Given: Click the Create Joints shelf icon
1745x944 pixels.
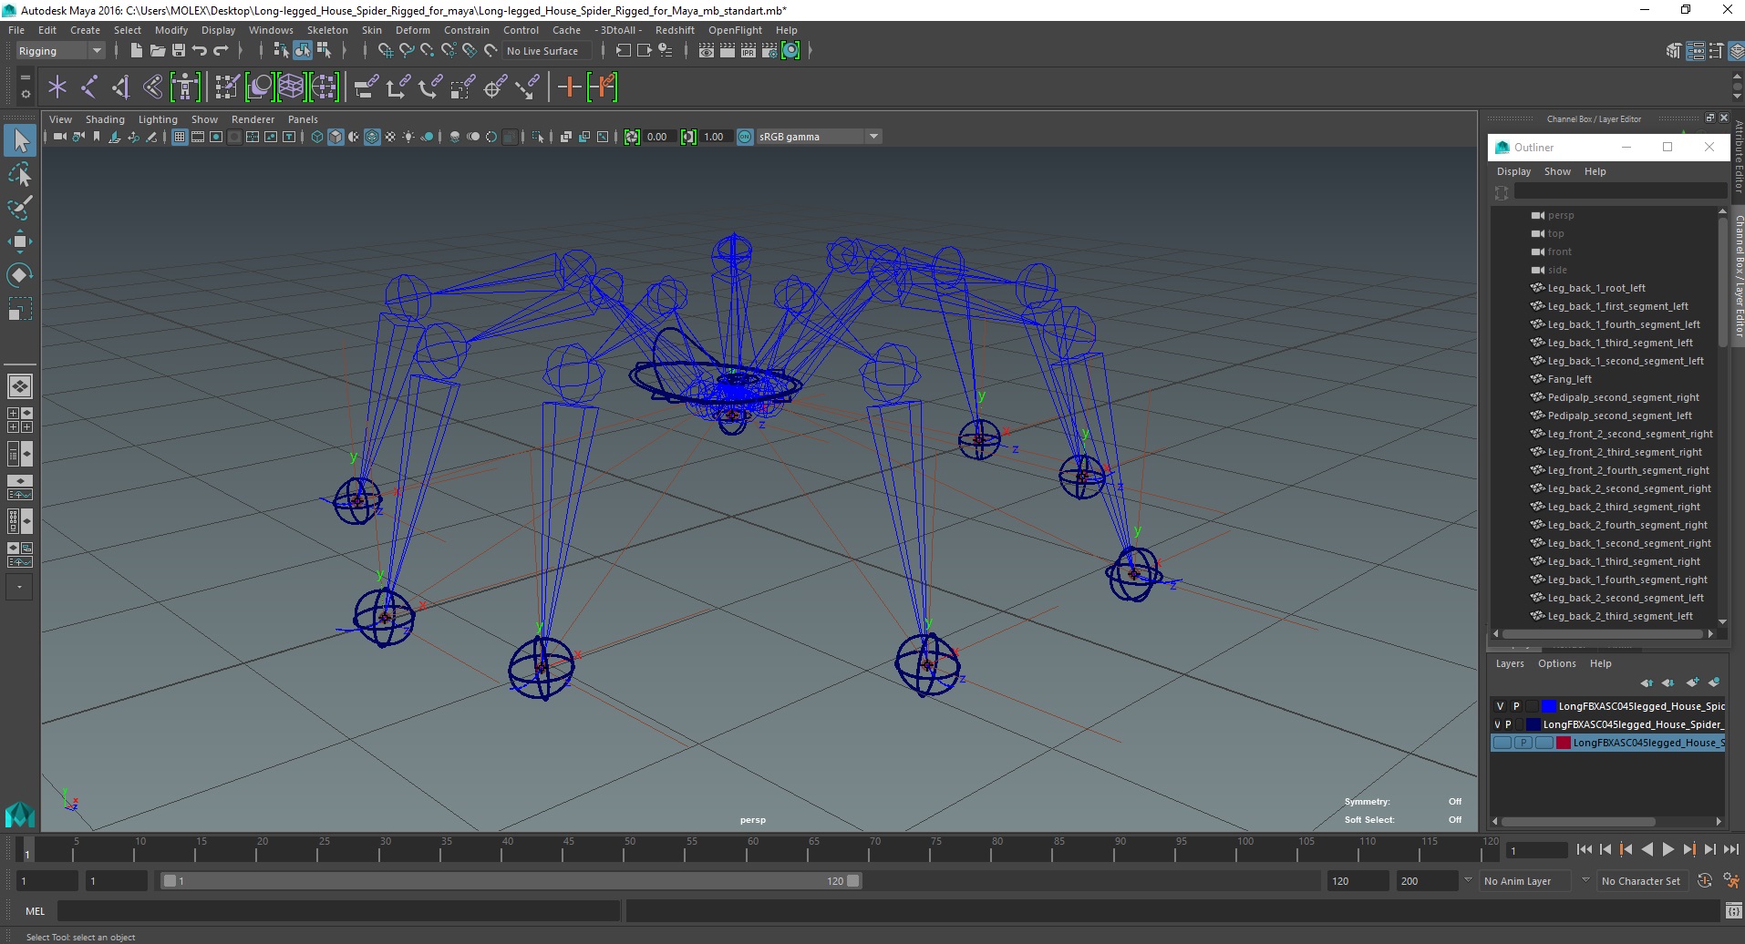Looking at the screenshot, I should pos(89,87).
